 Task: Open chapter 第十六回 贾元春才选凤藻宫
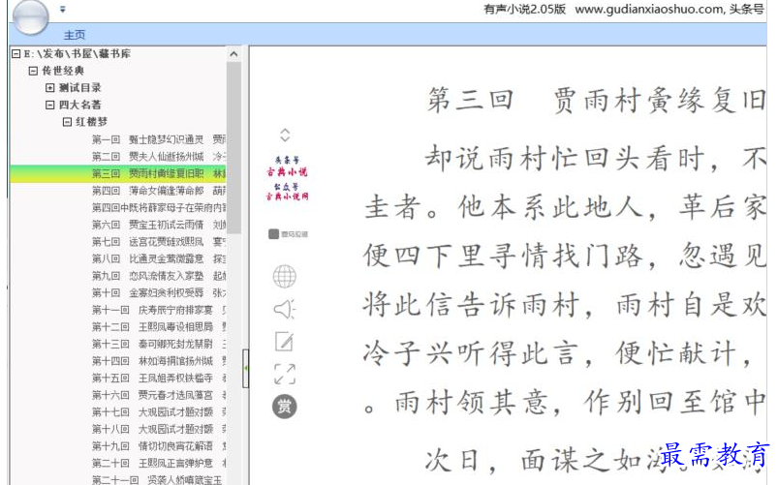point(159,395)
